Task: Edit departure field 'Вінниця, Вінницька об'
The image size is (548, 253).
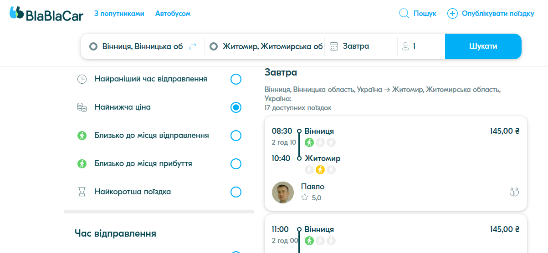Action: (x=142, y=46)
